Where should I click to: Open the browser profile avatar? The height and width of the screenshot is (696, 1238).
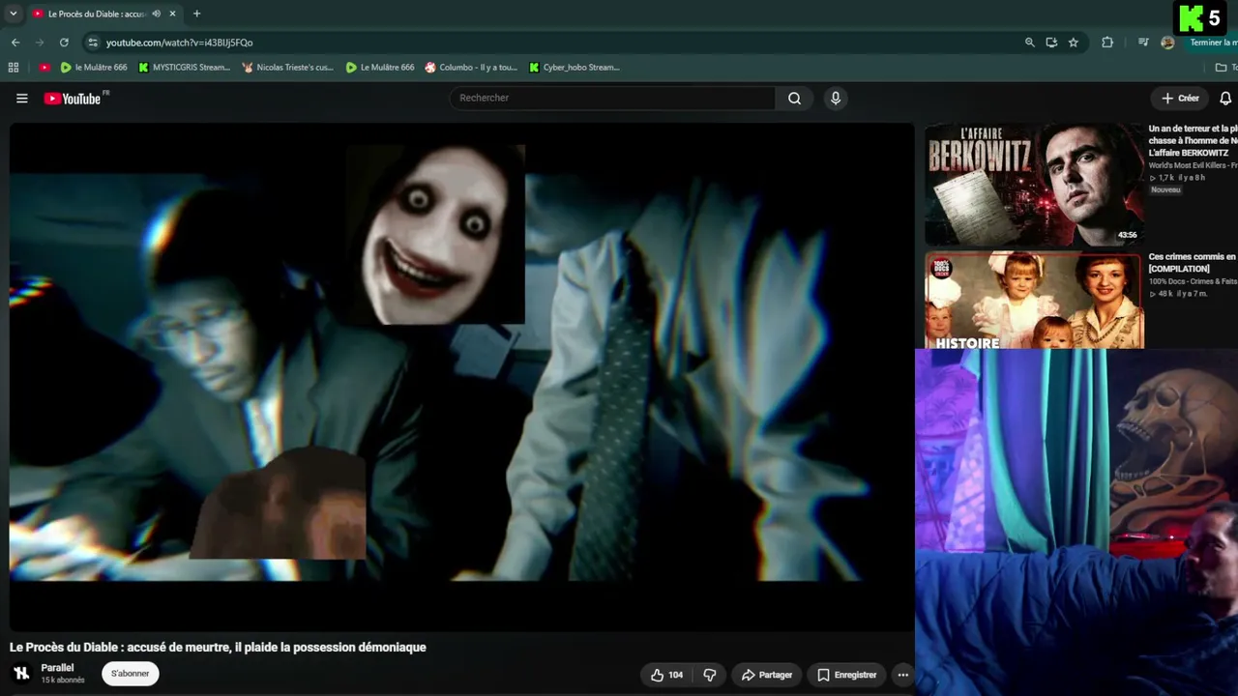[1167, 43]
